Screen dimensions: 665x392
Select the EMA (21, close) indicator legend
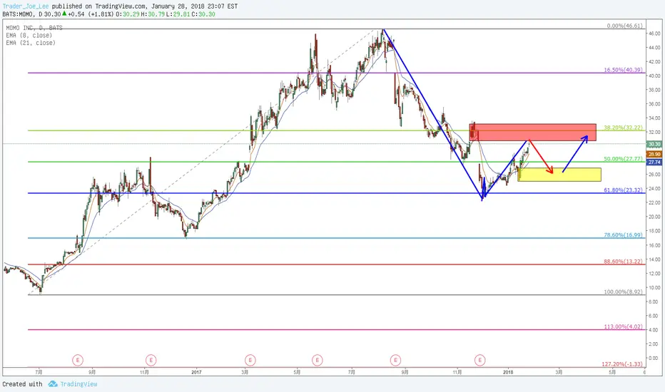tap(31, 43)
